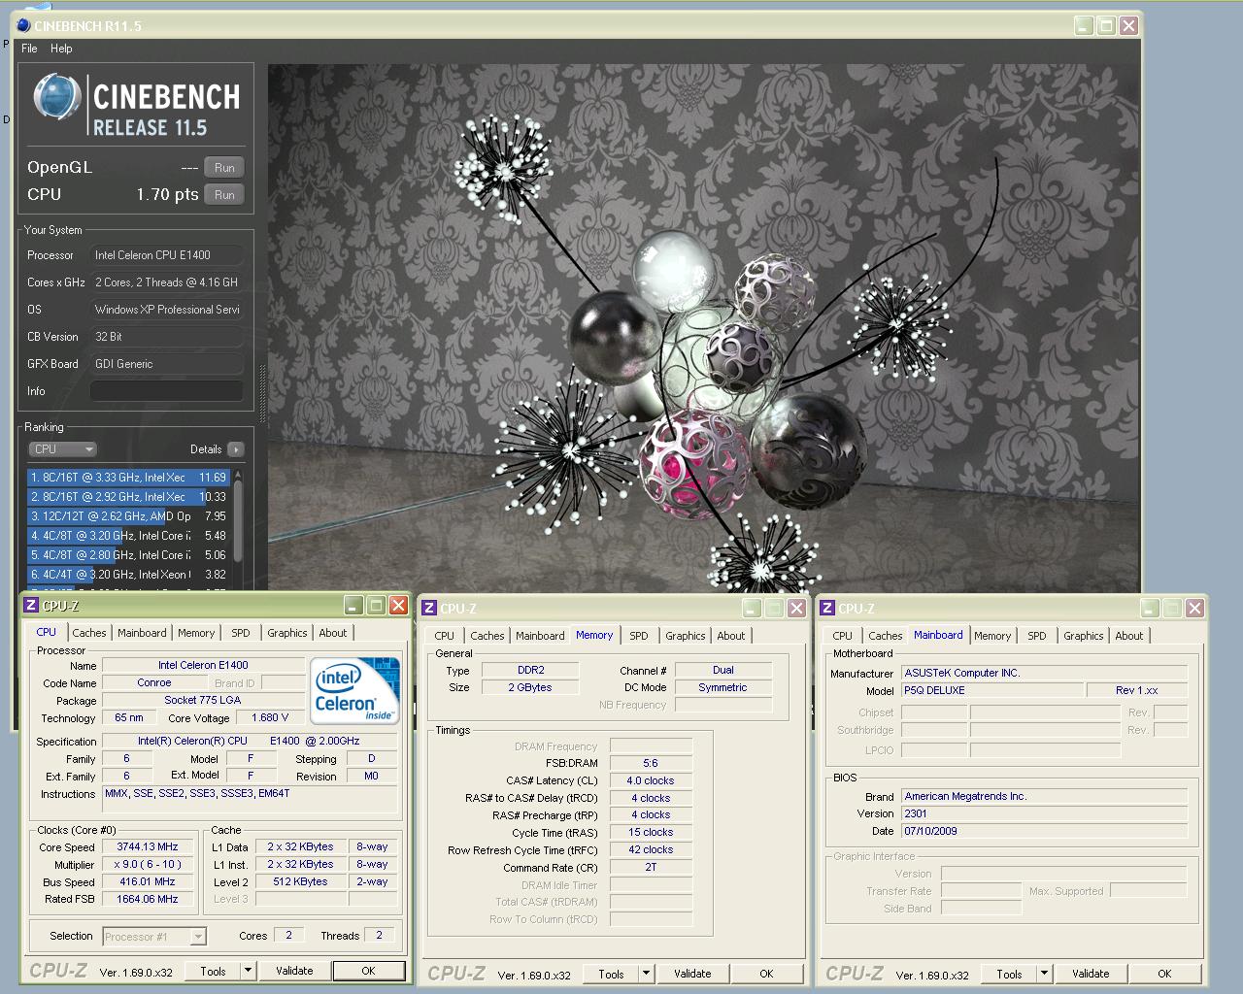Run the OpenGL benchmark
1243x994 pixels.
click(224, 168)
